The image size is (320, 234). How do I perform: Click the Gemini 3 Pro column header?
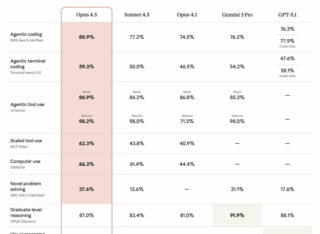tap(237, 15)
